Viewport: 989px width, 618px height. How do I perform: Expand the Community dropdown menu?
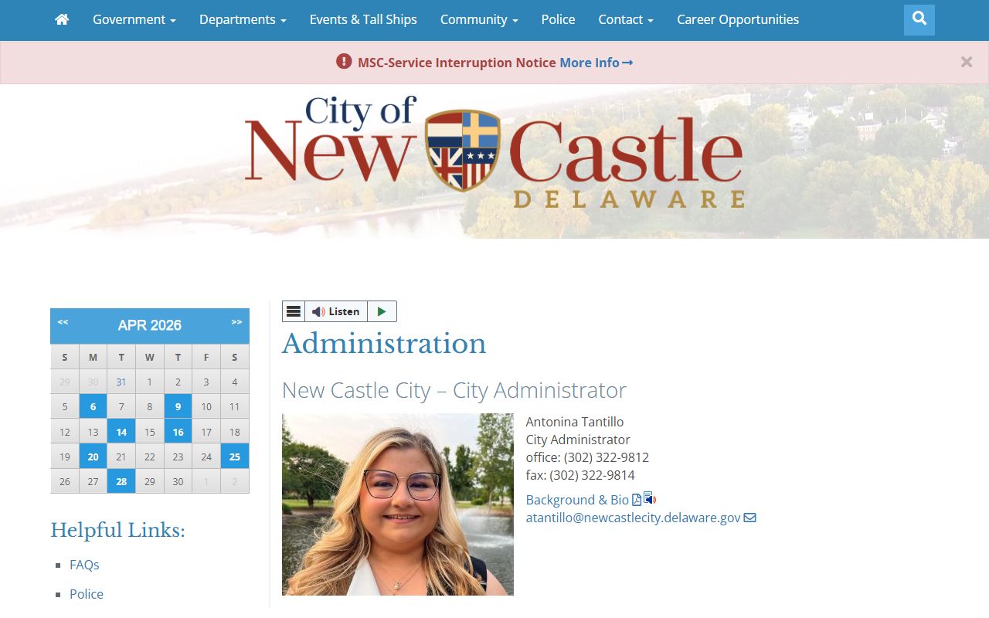479,19
